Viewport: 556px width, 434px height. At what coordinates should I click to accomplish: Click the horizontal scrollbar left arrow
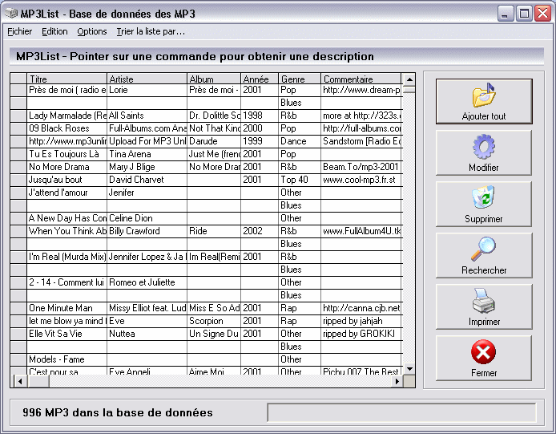coord(20,381)
